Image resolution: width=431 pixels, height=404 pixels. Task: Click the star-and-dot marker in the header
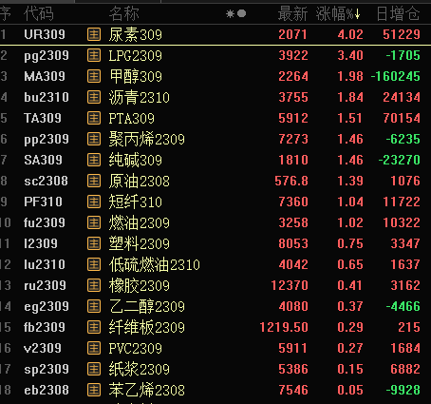pyautogui.click(x=236, y=13)
